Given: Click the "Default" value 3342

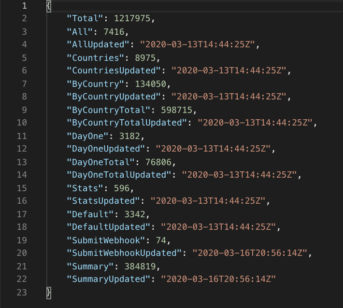Looking at the screenshot, I should (x=135, y=214).
